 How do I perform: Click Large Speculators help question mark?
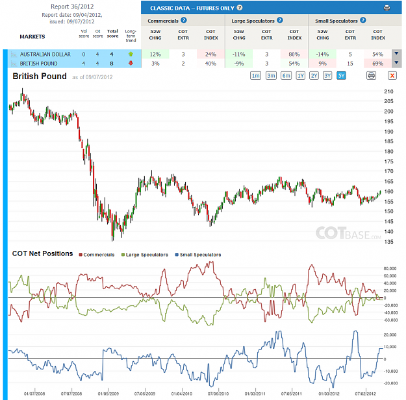point(280,20)
